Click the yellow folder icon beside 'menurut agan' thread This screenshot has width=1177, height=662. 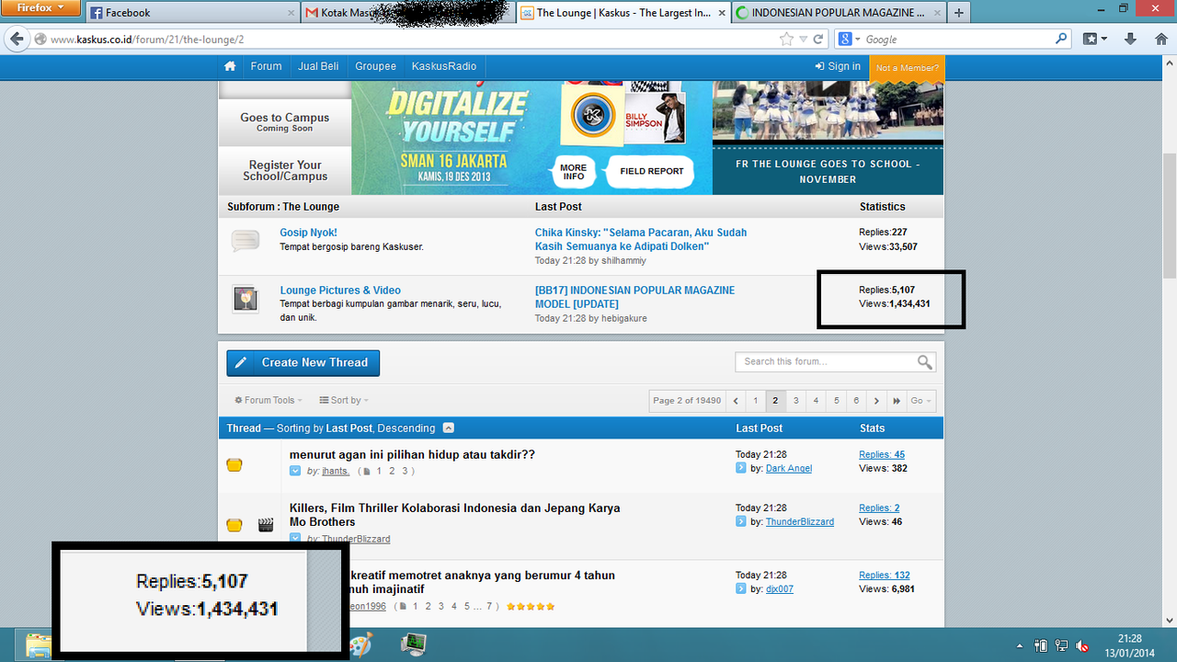[x=234, y=465]
